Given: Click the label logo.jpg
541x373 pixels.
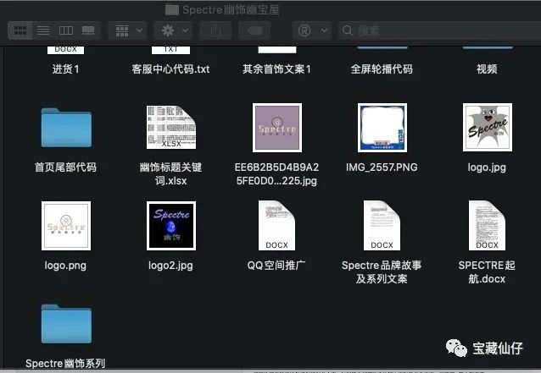Looking at the screenshot, I should click(487, 167).
